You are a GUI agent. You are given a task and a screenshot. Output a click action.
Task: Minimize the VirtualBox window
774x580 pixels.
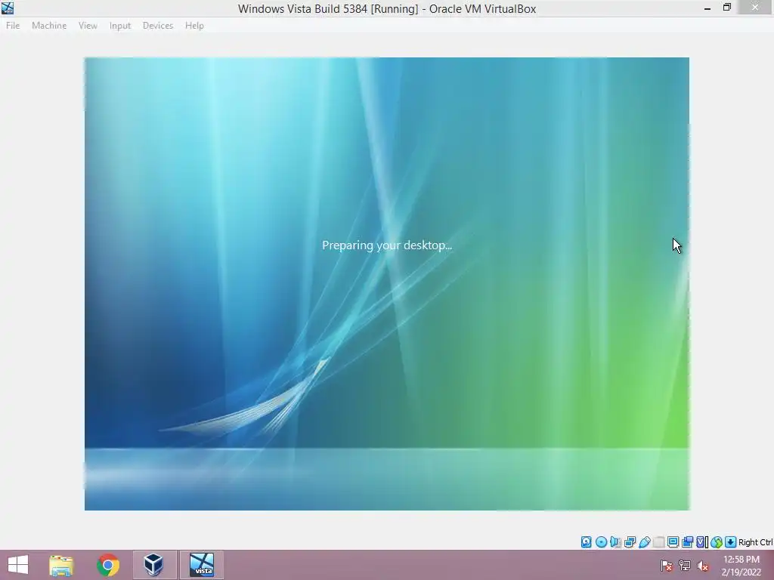click(x=707, y=8)
